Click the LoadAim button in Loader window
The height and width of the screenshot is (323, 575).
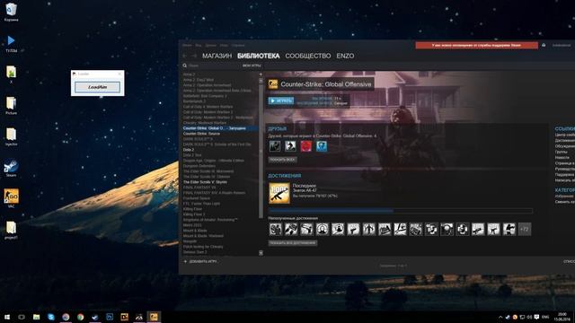(x=97, y=87)
